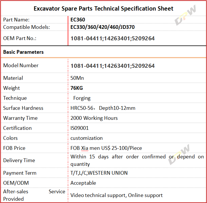Click the value 'HRC50-56, Depth10-12mm'
The height and width of the screenshot is (203, 207).
pos(103,108)
